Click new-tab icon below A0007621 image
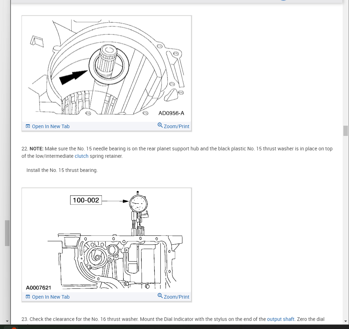This screenshot has width=349, height=329. (28, 297)
